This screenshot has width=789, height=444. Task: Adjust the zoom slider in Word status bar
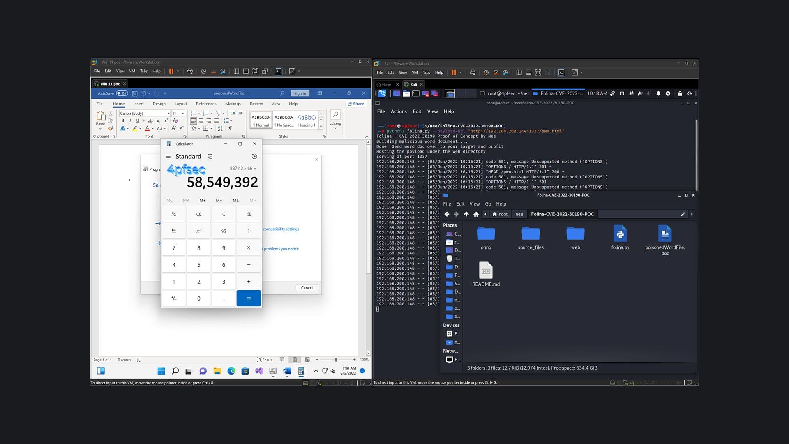335,359
